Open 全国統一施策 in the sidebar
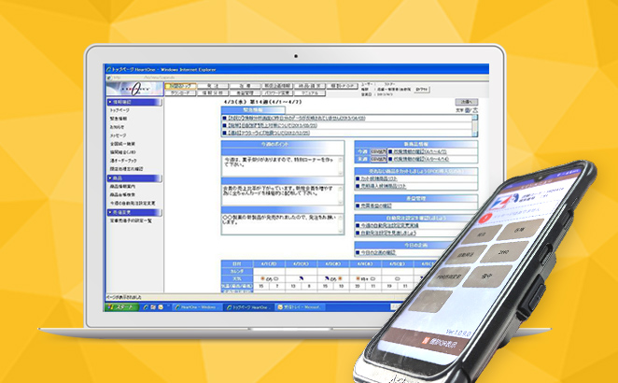This screenshot has height=383, width=618. (x=122, y=144)
